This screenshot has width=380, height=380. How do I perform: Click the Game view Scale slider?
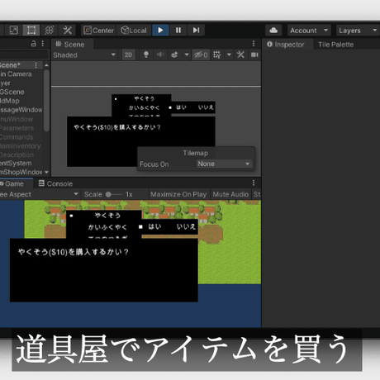[x=114, y=194]
